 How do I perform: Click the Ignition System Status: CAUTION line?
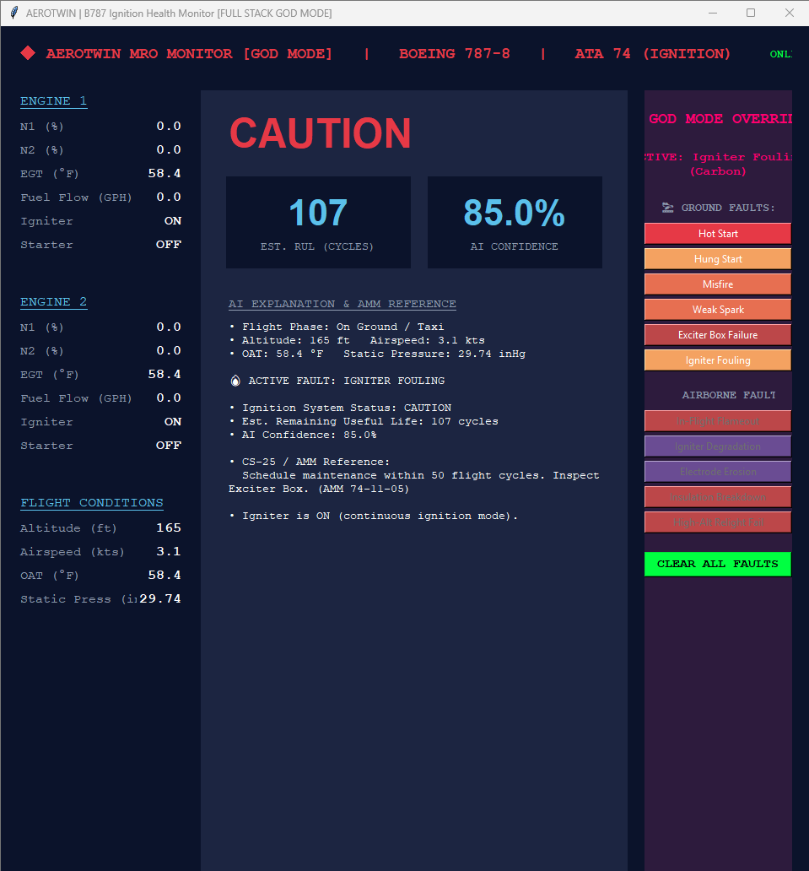(x=340, y=408)
